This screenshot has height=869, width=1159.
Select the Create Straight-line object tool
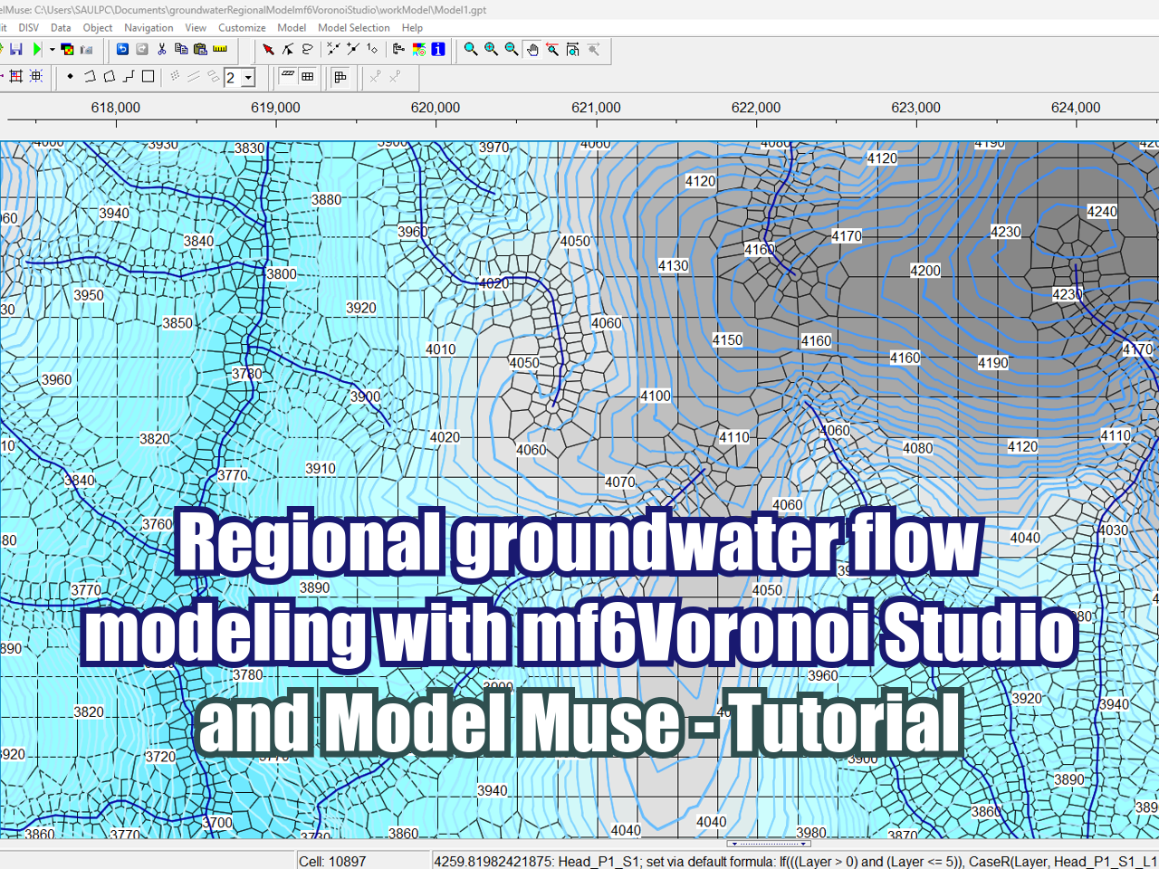click(x=129, y=77)
